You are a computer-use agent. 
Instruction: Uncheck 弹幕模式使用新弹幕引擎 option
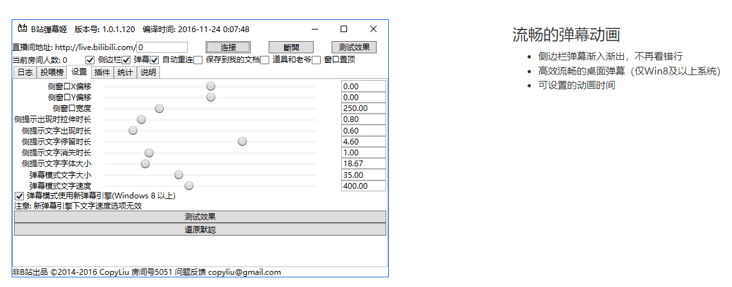pos(19,196)
